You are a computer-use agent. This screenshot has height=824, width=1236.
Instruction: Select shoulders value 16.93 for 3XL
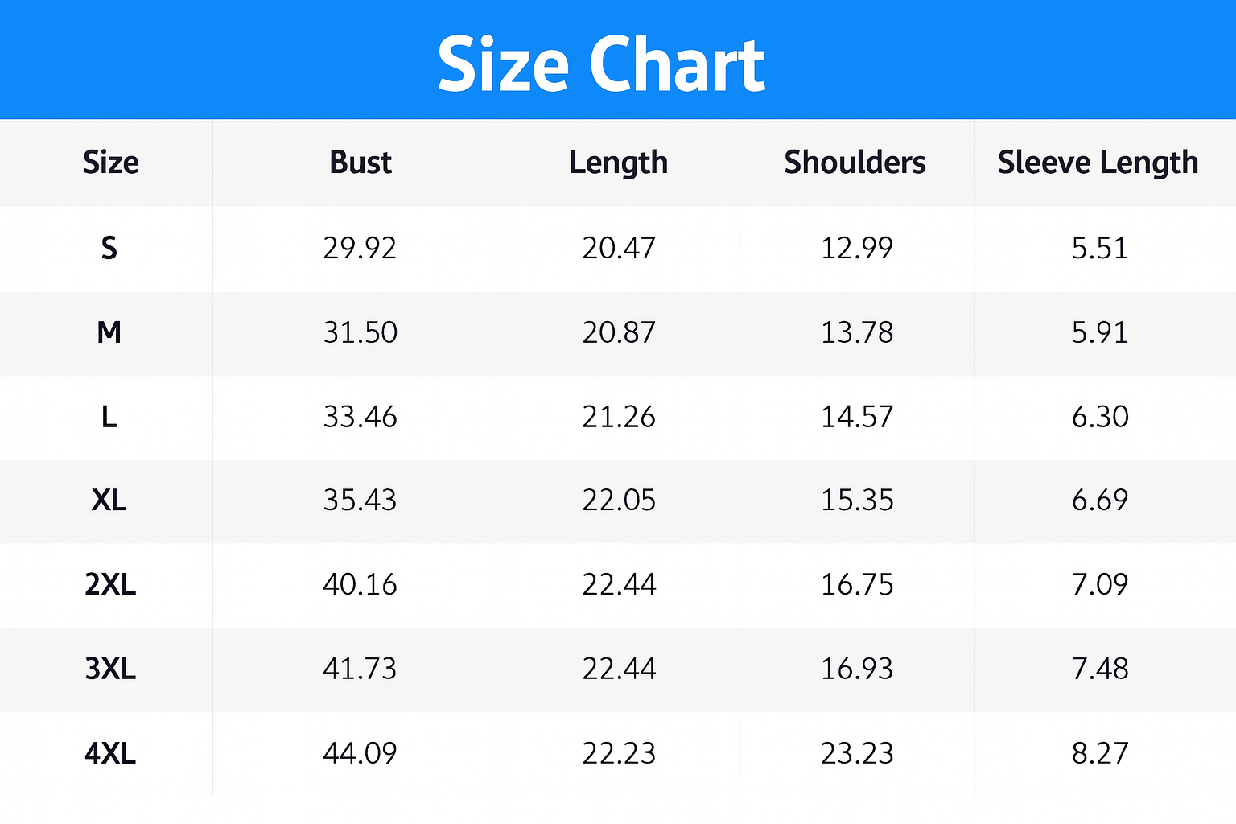[857, 669]
